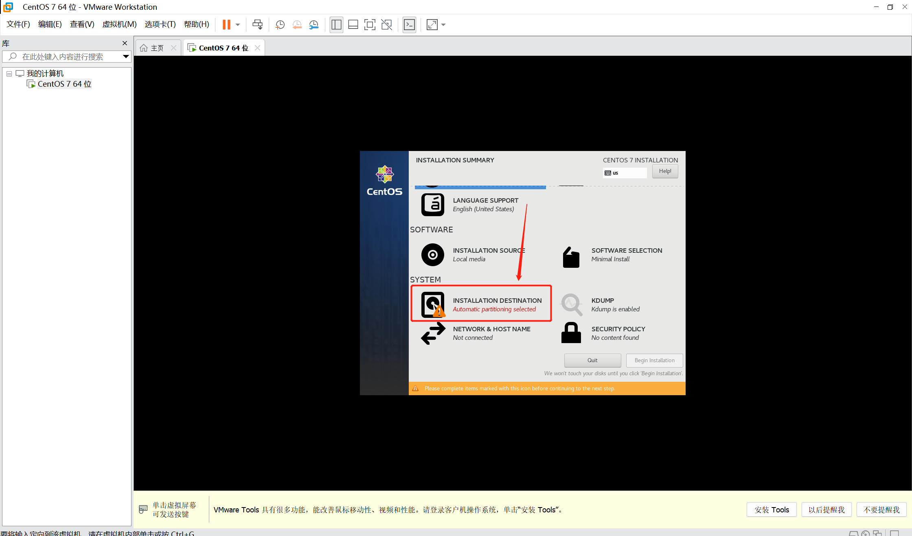
Task: Click the pause virtual machine icon
Action: pos(226,25)
